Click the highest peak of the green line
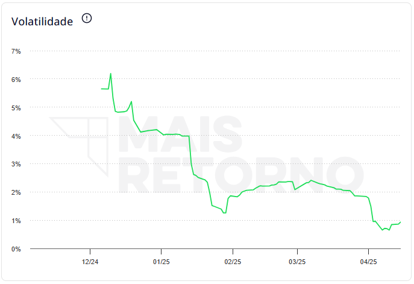 pos(111,74)
